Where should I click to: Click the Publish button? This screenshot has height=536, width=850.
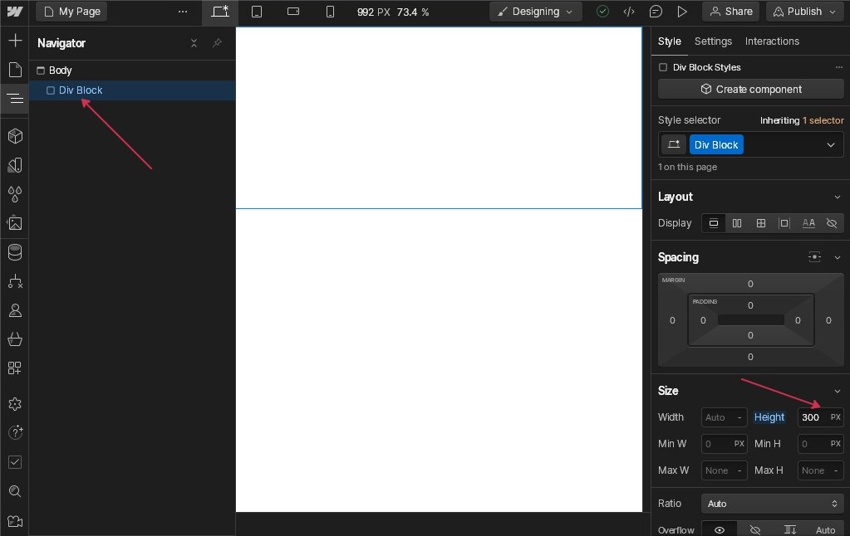[x=803, y=12]
